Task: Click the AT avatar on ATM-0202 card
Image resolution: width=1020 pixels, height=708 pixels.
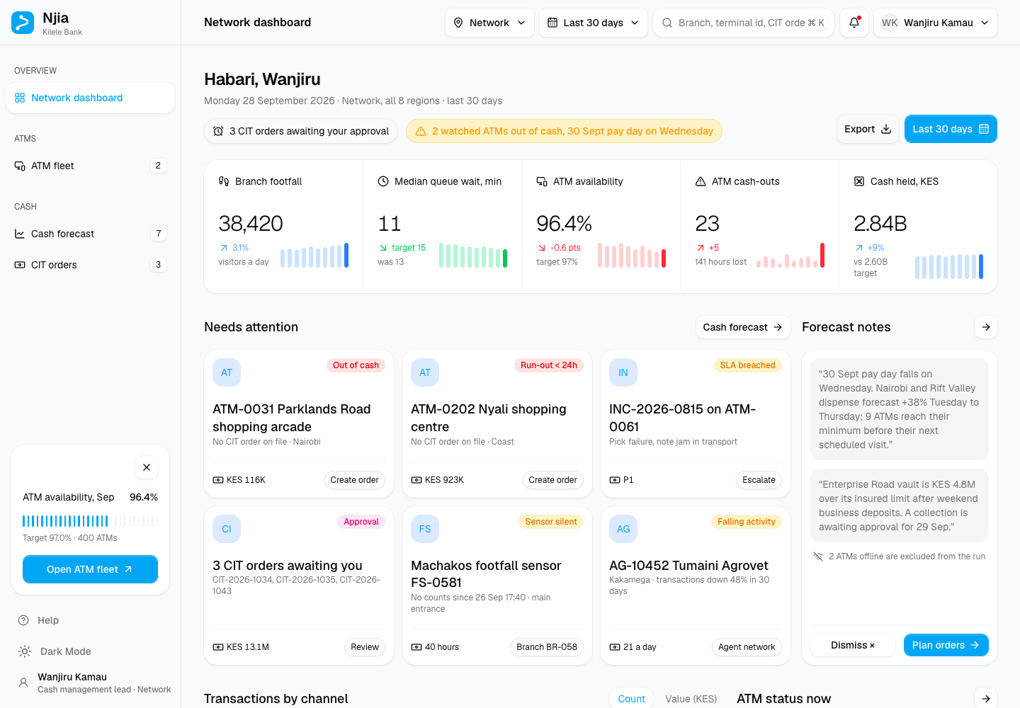Action: click(425, 372)
